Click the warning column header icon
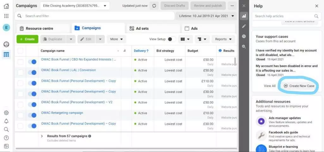 [x=124, y=51]
